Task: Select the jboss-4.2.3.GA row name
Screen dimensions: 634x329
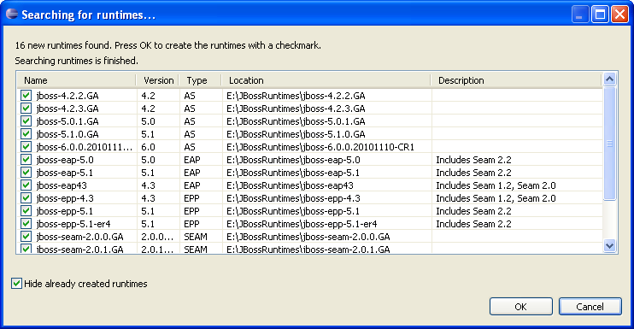Action: click(68, 109)
